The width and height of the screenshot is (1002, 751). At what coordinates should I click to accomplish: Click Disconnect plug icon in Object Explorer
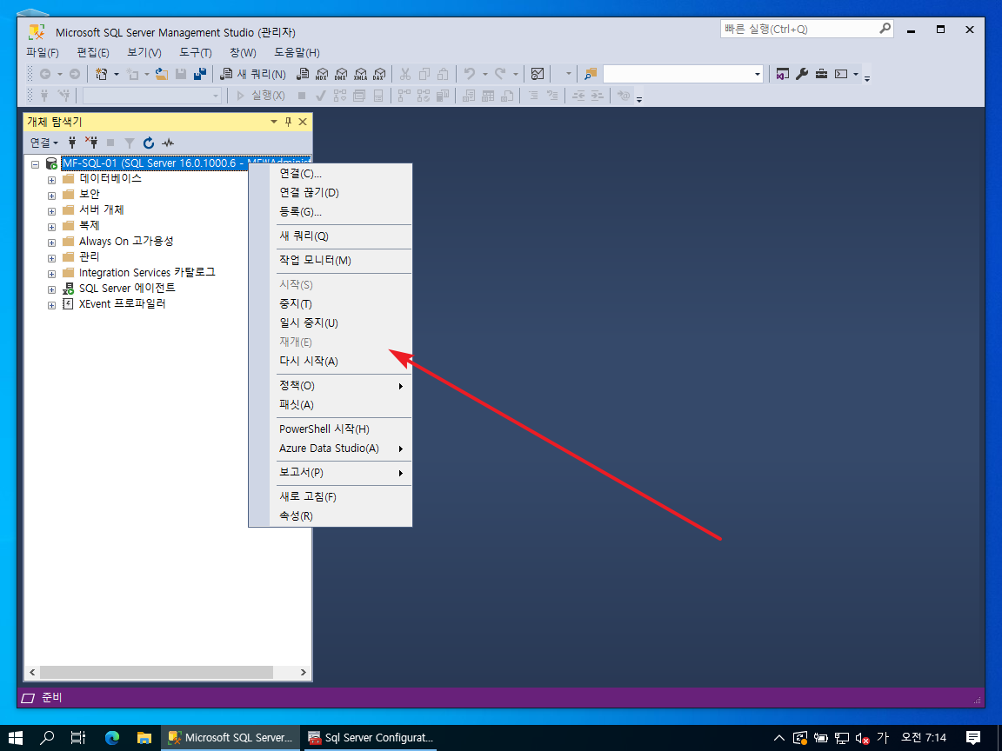91,143
